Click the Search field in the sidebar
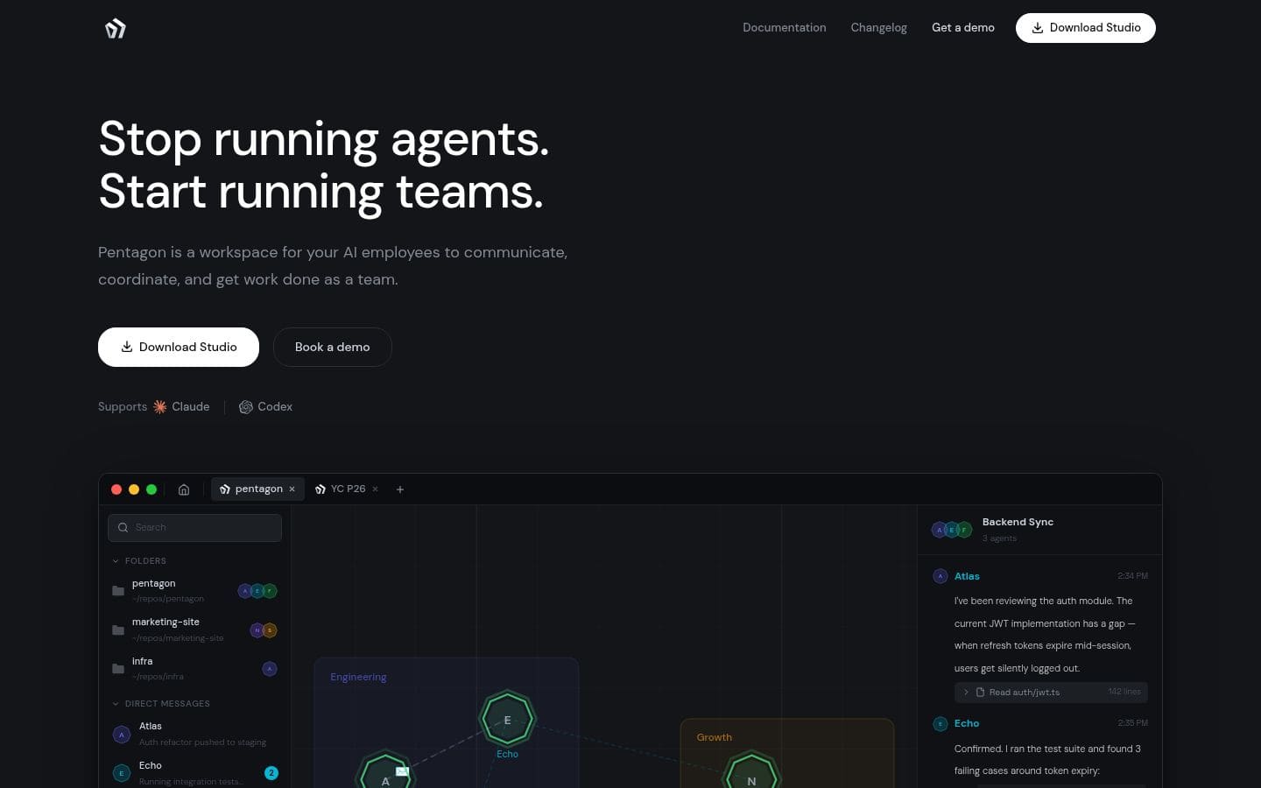Viewport: 1261px width, 788px height. (194, 528)
